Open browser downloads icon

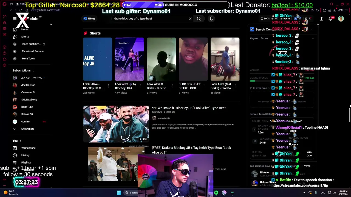point(335,10)
